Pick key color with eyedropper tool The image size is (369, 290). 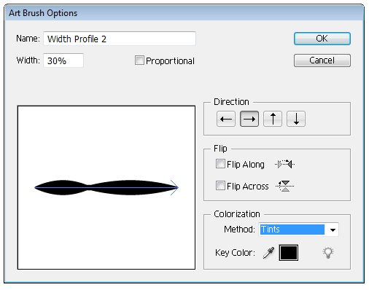pos(268,253)
